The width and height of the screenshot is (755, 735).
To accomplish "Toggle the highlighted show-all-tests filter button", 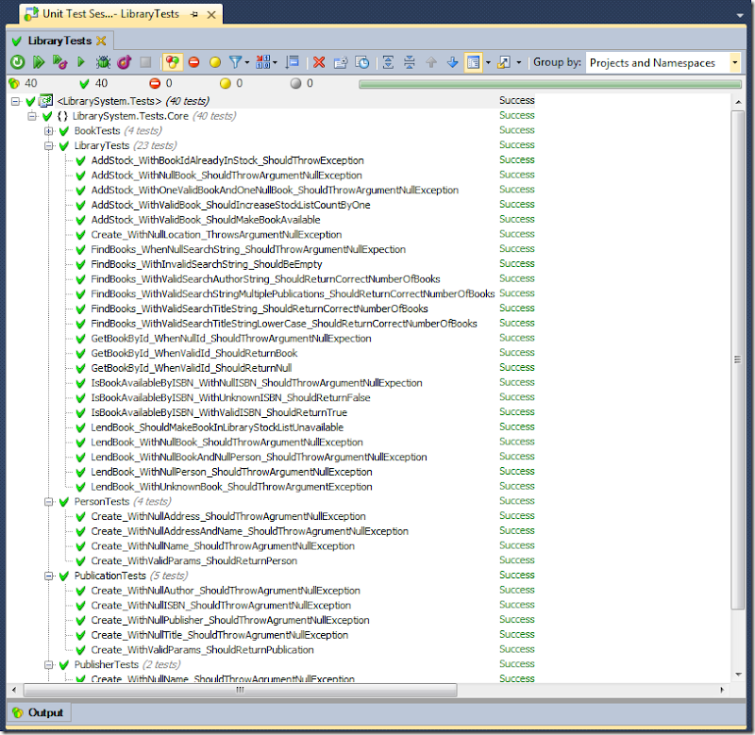I will pos(173,62).
